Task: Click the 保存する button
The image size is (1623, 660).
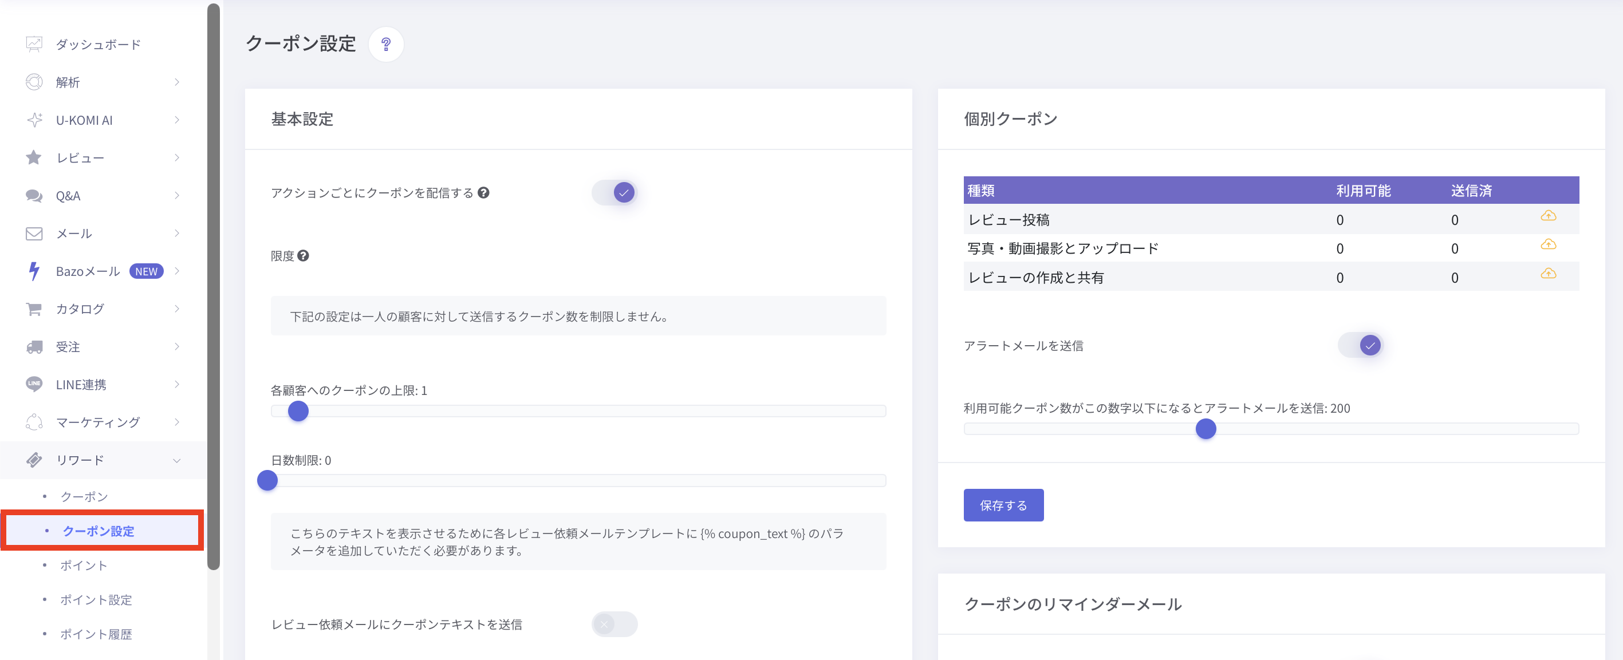Action: (x=1003, y=505)
